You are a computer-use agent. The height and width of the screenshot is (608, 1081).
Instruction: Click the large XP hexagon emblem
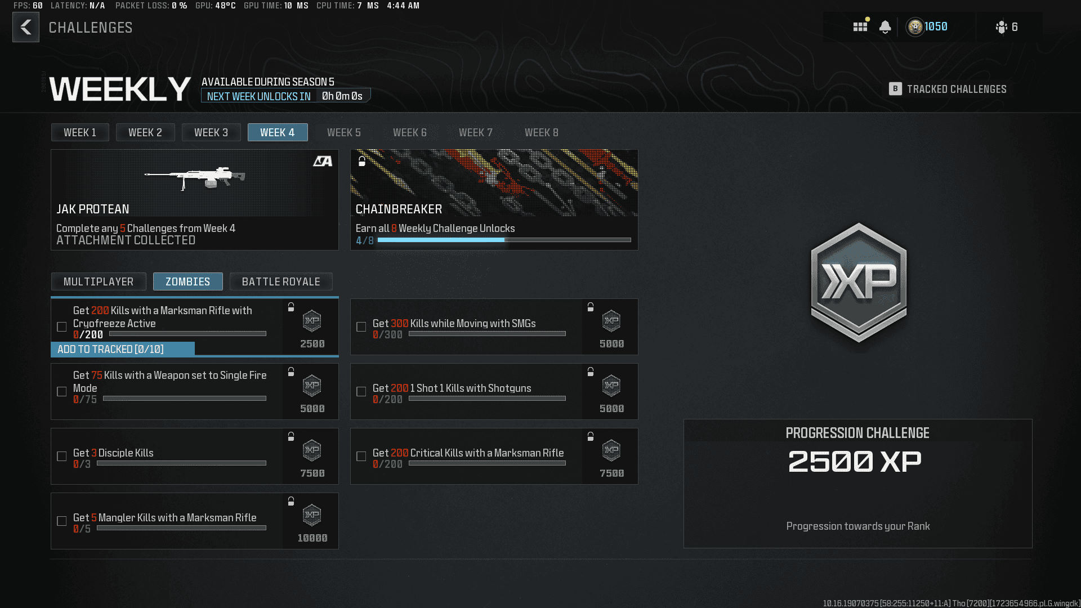(858, 283)
